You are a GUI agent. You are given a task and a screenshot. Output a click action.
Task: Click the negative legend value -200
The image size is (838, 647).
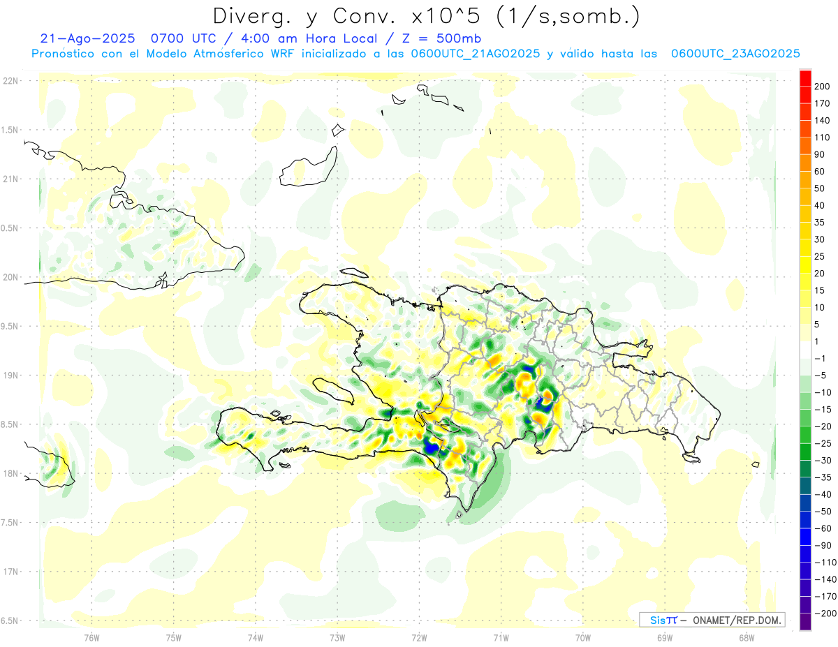(x=825, y=613)
